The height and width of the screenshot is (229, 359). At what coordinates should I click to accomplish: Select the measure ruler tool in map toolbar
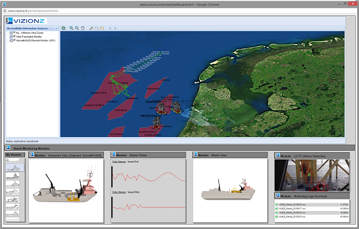91,28
